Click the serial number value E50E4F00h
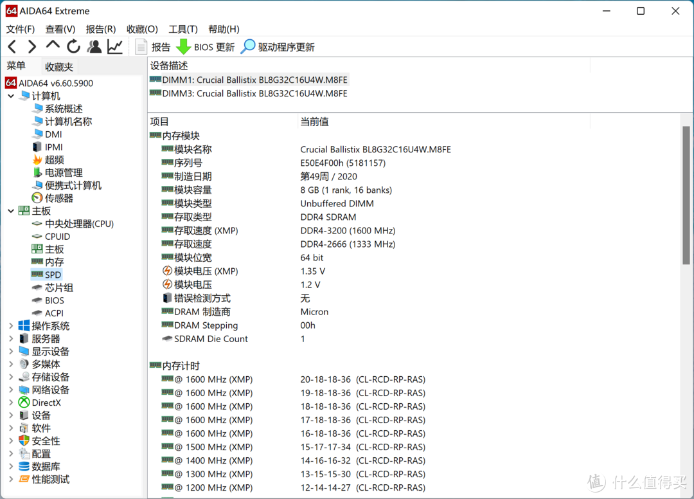The image size is (694, 499). [x=343, y=163]
